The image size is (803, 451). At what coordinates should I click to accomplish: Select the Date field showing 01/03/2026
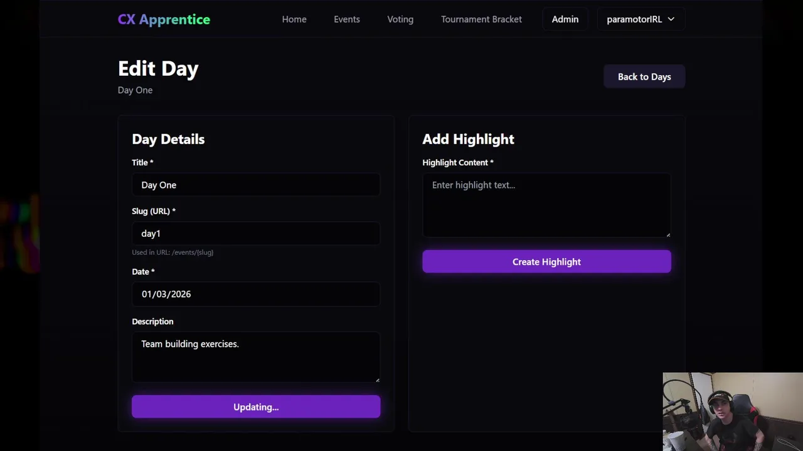click(x=256, y=294)
